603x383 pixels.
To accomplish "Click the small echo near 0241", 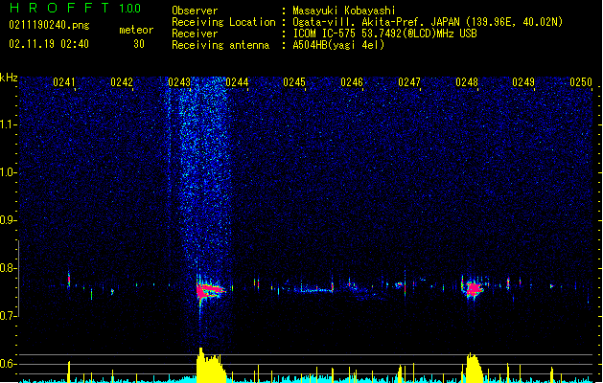I will pyautogui.click(x=69, y=281).
